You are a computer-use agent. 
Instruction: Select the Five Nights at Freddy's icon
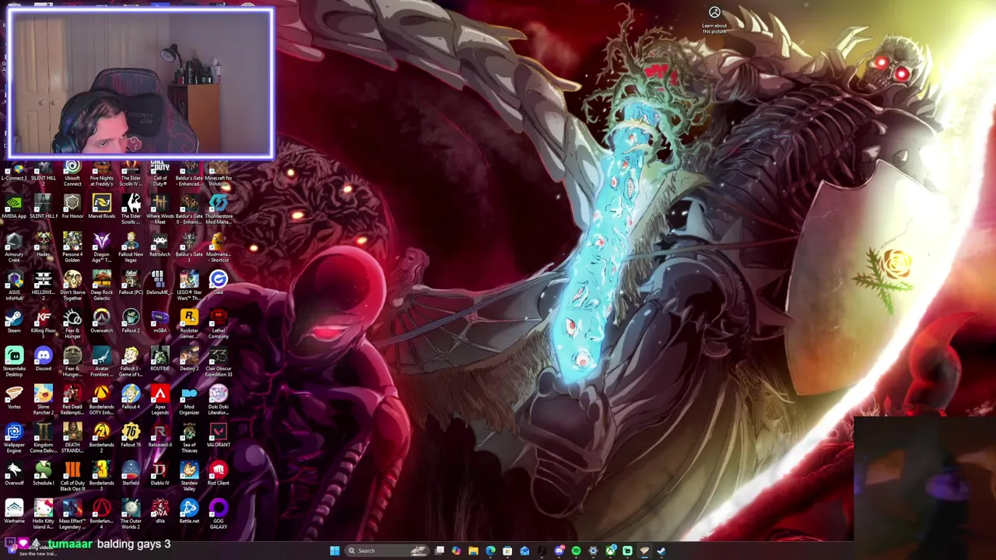(101, 173)
